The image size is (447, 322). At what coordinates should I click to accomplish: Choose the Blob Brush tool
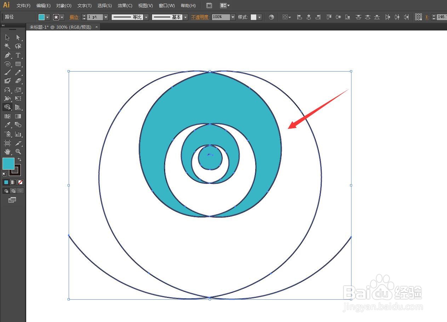(7, 81)
